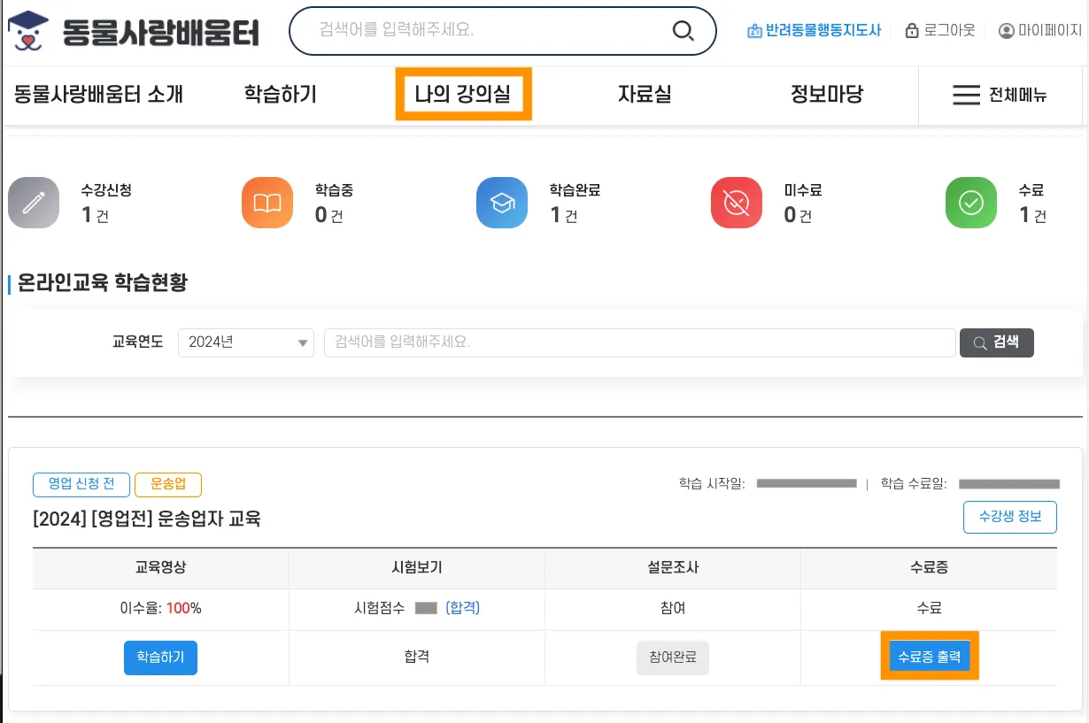Click the dark 검색 button
This screenshot has height=723, width=1089.
pos(996,342)
